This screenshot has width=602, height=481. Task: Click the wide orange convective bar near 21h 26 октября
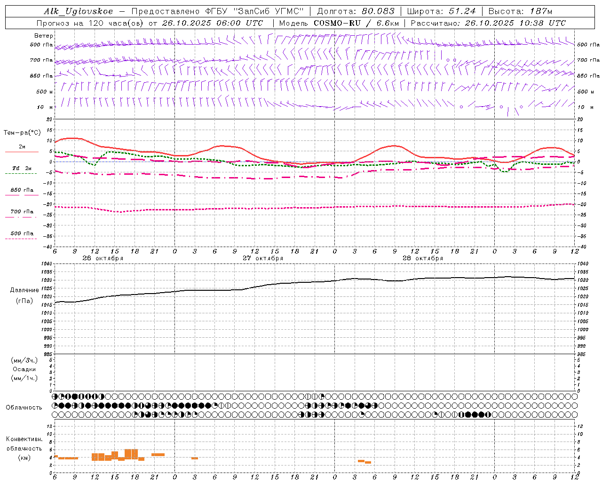pos(158,455)
